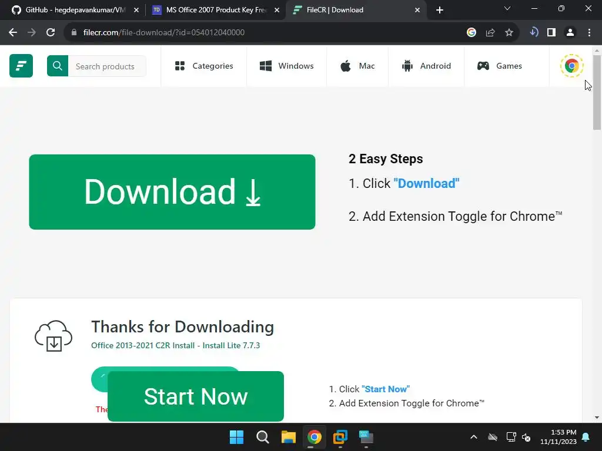View site information lock icon

(x=74, y=33)
